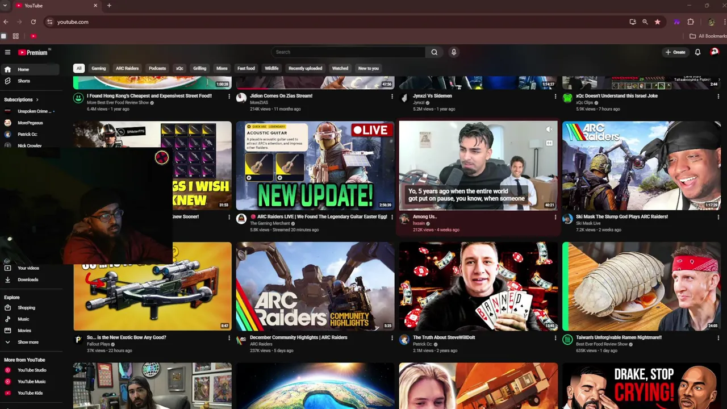Click the YouTube Premium logo

pos(33,52)
